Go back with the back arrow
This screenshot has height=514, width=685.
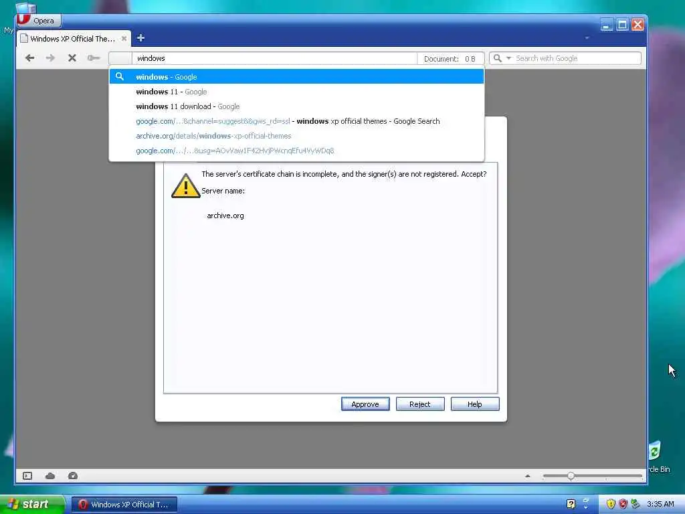pyautogui.click(x=29, y=58)
